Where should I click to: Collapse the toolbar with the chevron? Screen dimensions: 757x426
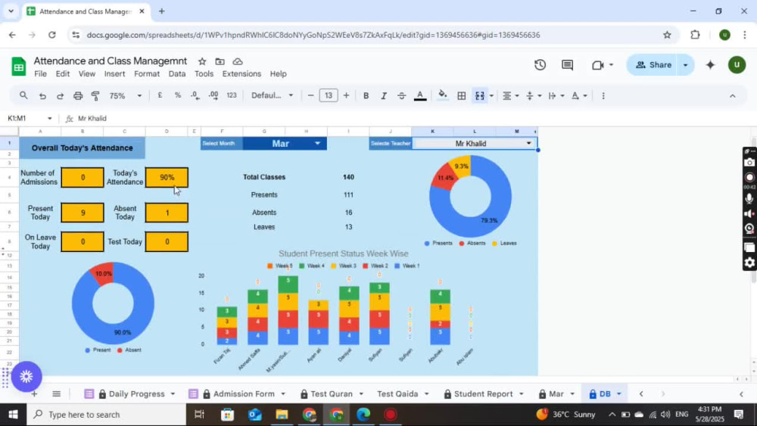tap(732, 96)
